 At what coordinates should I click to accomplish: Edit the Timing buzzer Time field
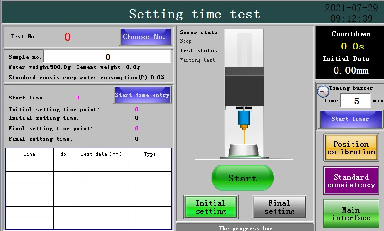(x=356, y=101)
